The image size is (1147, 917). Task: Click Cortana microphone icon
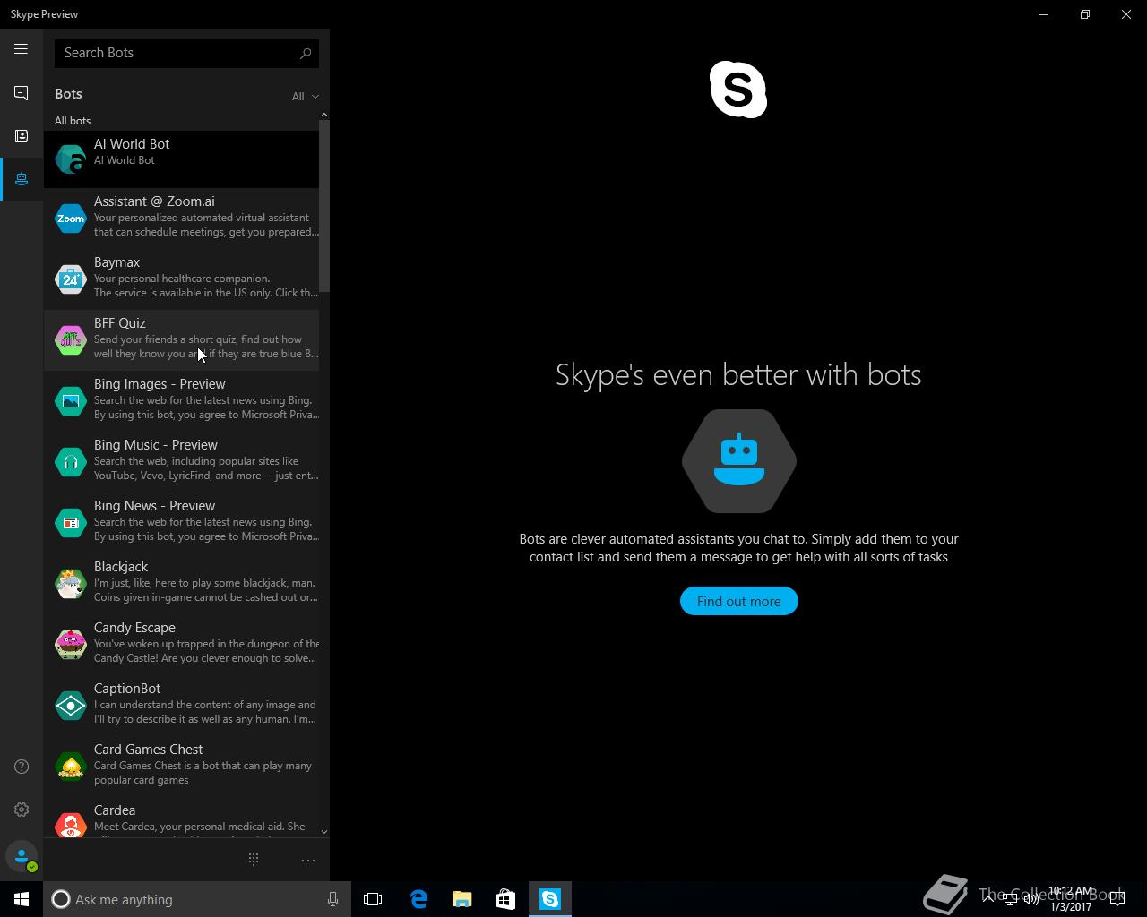332,899
